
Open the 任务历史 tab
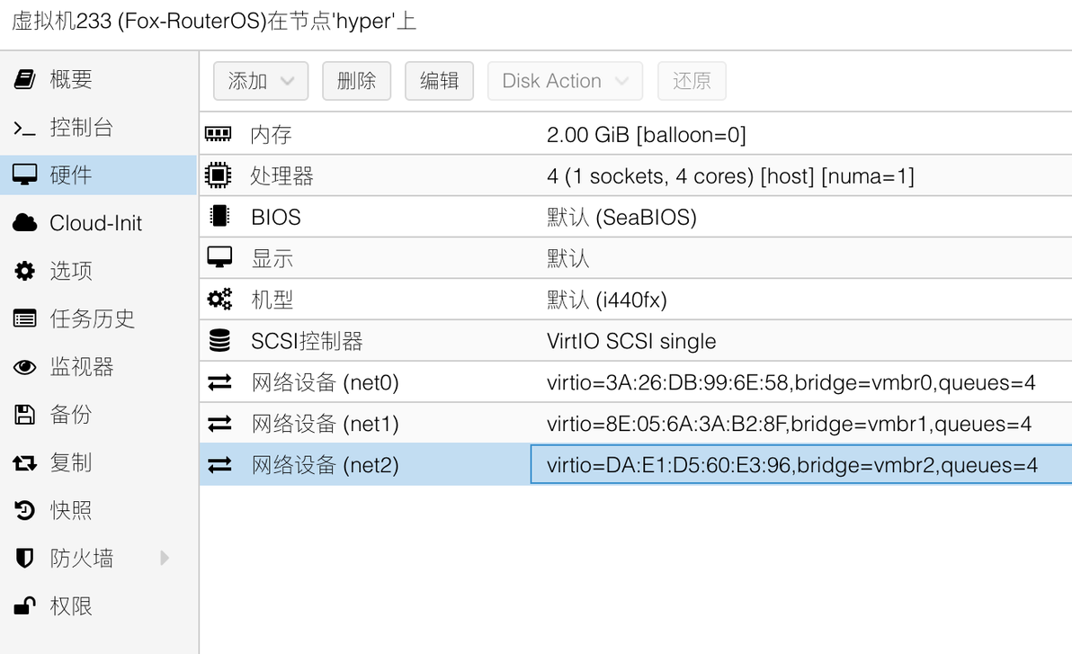92,318
